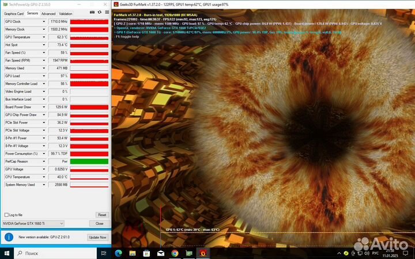Viewport: 415px width, 259px height.
Task: Open the GPU-Z hamburger menu
Action: pos(106,13)
